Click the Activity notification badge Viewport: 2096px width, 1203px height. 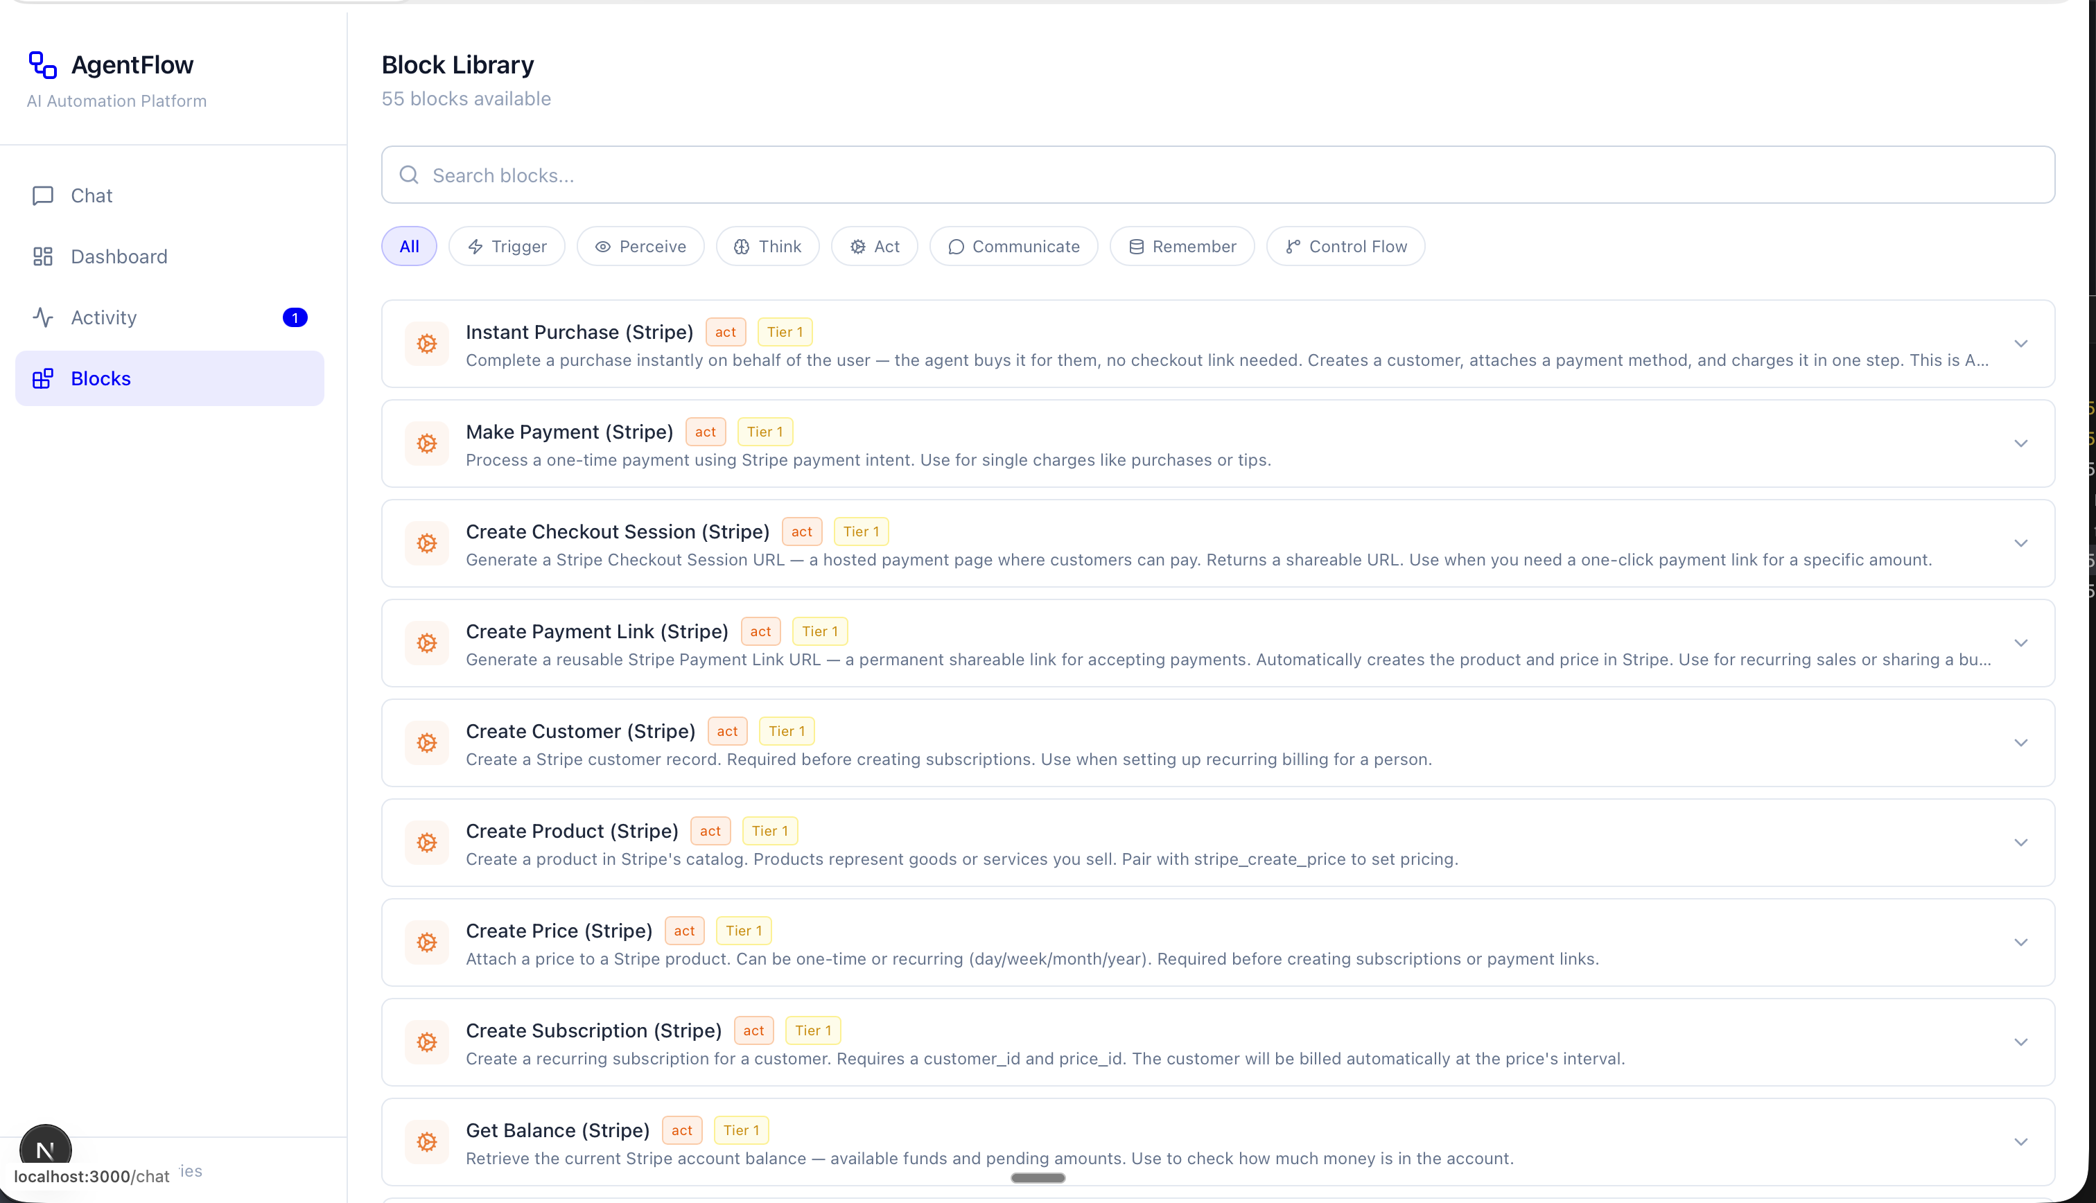295,317
